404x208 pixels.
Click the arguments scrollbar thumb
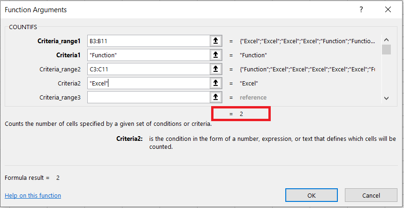tap(386, 49)
